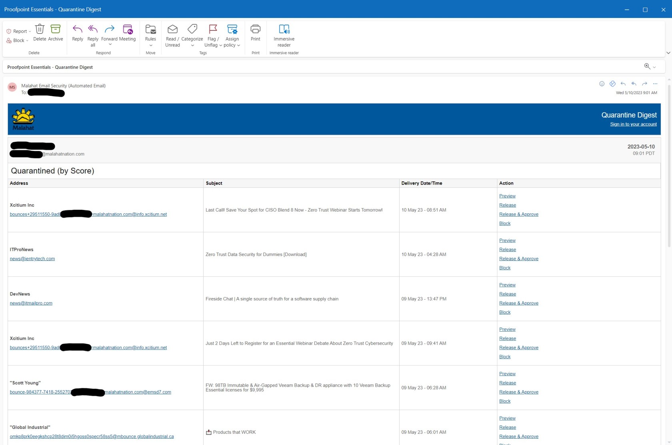Click 'Products that WORK' subject text
672x445 pixels.
(x=234, y=432)
